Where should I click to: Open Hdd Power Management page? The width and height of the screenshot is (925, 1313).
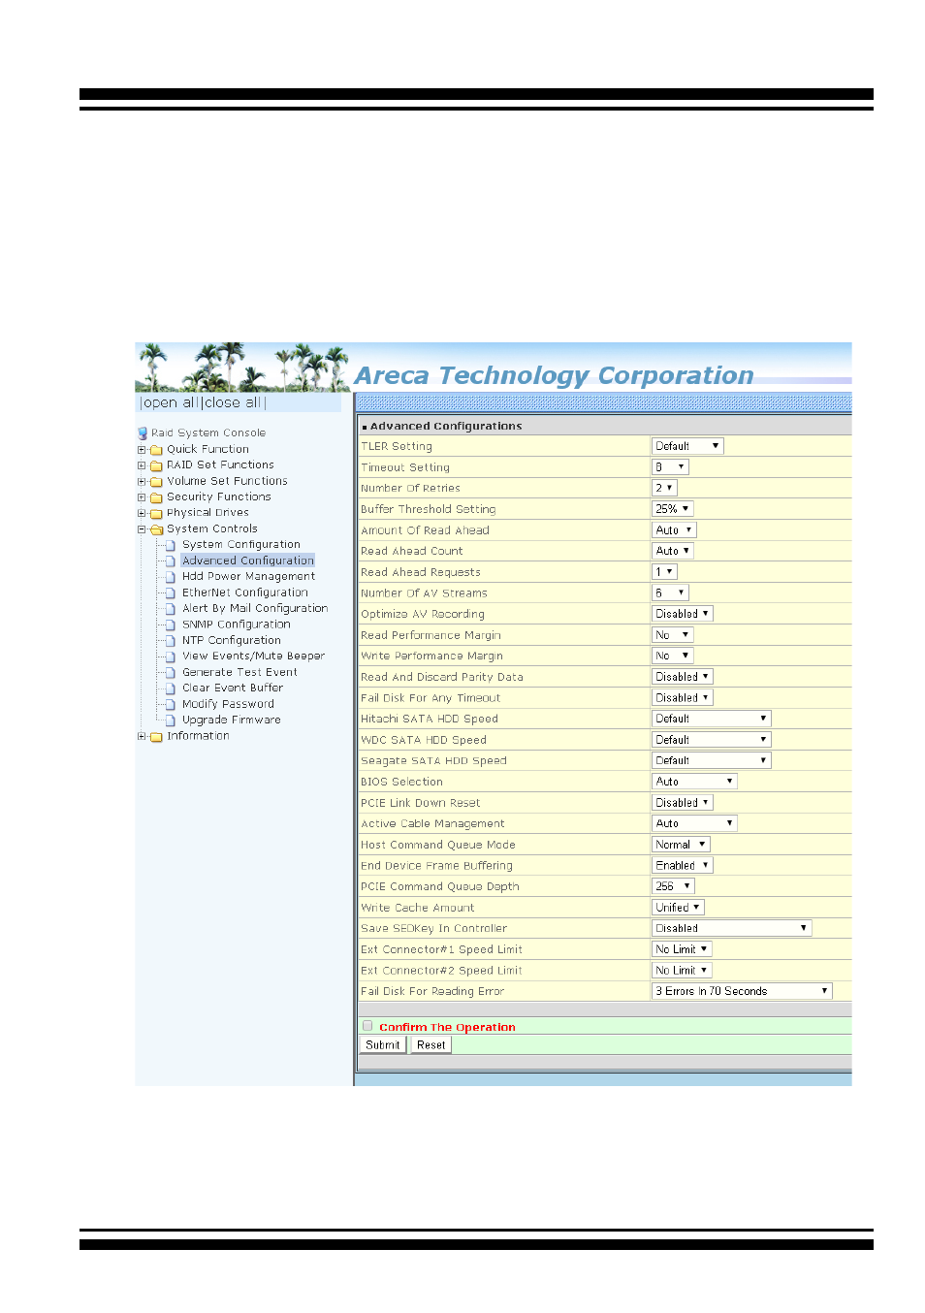tap(249, 577)
